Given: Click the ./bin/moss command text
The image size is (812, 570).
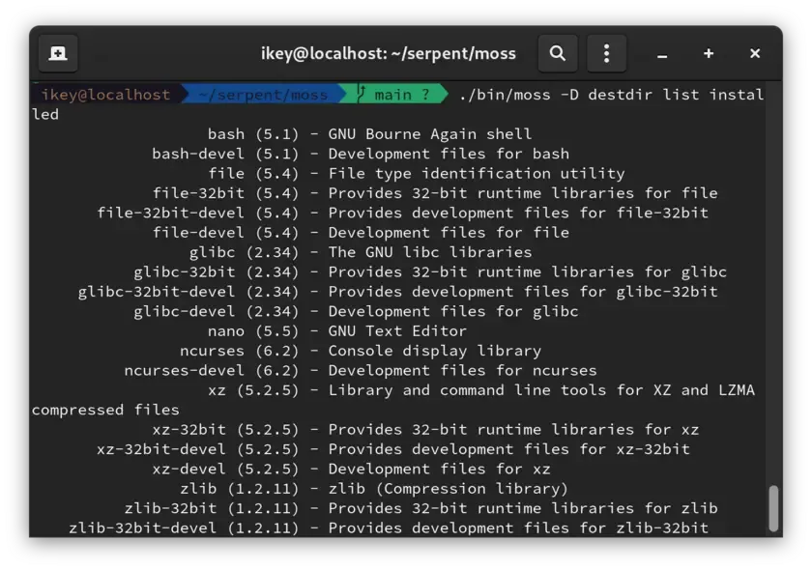Looking at the screenshot, I should (505, 95).
